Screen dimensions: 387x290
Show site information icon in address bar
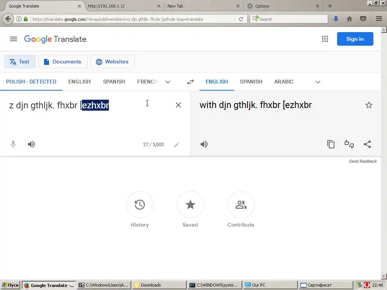click(x=19, y=19)
